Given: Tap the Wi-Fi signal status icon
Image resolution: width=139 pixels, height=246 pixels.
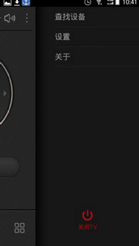Looking at the screenshot, I should coord(99,2).
